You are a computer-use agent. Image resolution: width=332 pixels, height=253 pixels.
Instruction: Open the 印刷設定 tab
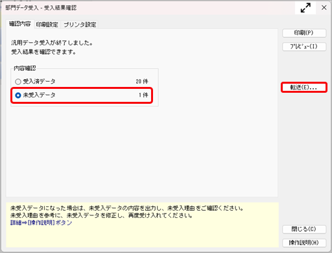click(47, 25)
